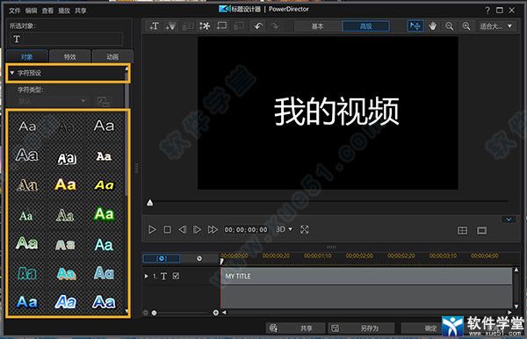The image size is (527, 339).
Task: Collapse the 字符预设 section
Action: [12, 73]
